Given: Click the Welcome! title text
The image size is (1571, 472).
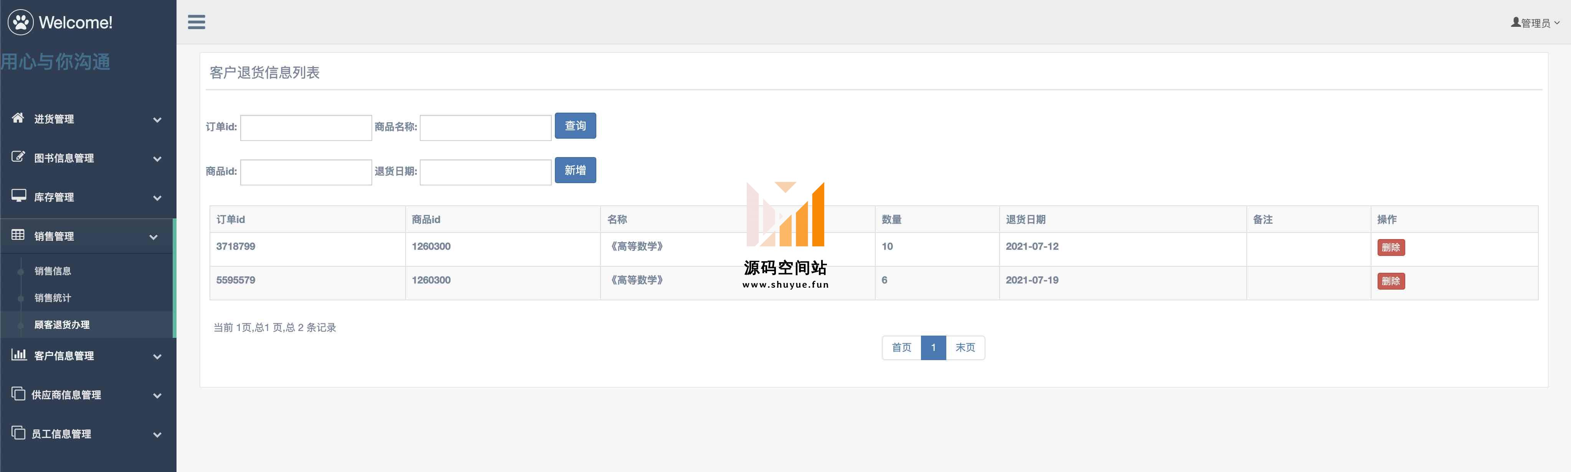Looking at the screenshot, I should click(x=76, y=23).
